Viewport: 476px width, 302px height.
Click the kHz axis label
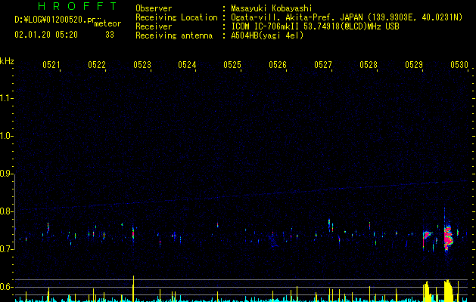(7, 61)
